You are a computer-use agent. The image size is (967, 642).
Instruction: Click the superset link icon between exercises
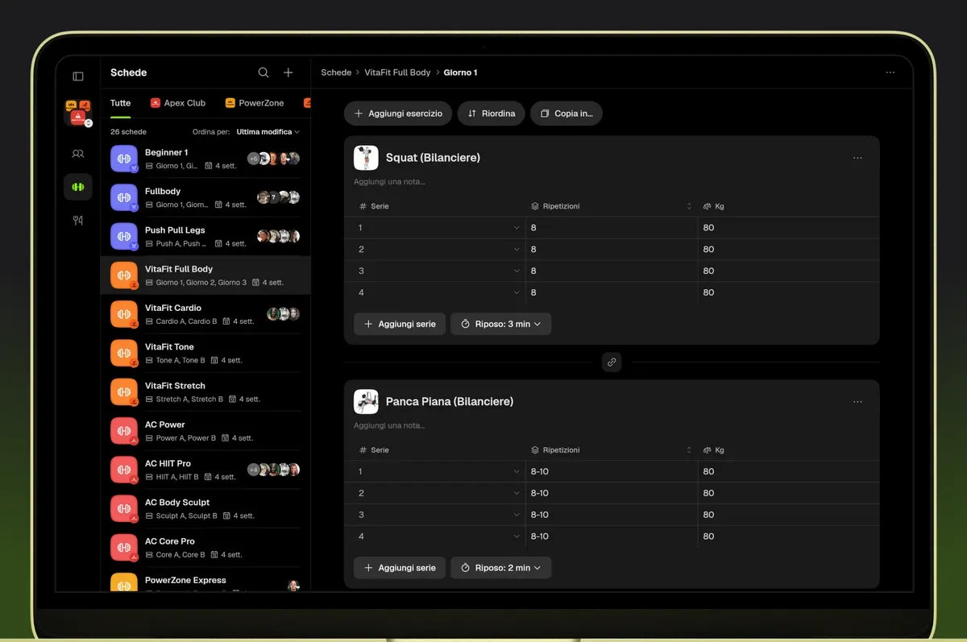pos(612,362)
